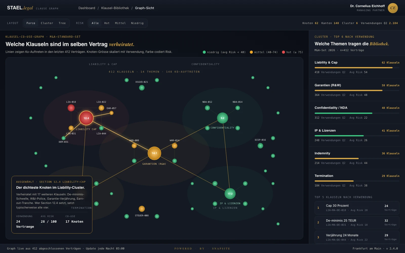Click the Cluster 6 counter
The width and height of the screenshot is (405, 253).
(350, 23)
